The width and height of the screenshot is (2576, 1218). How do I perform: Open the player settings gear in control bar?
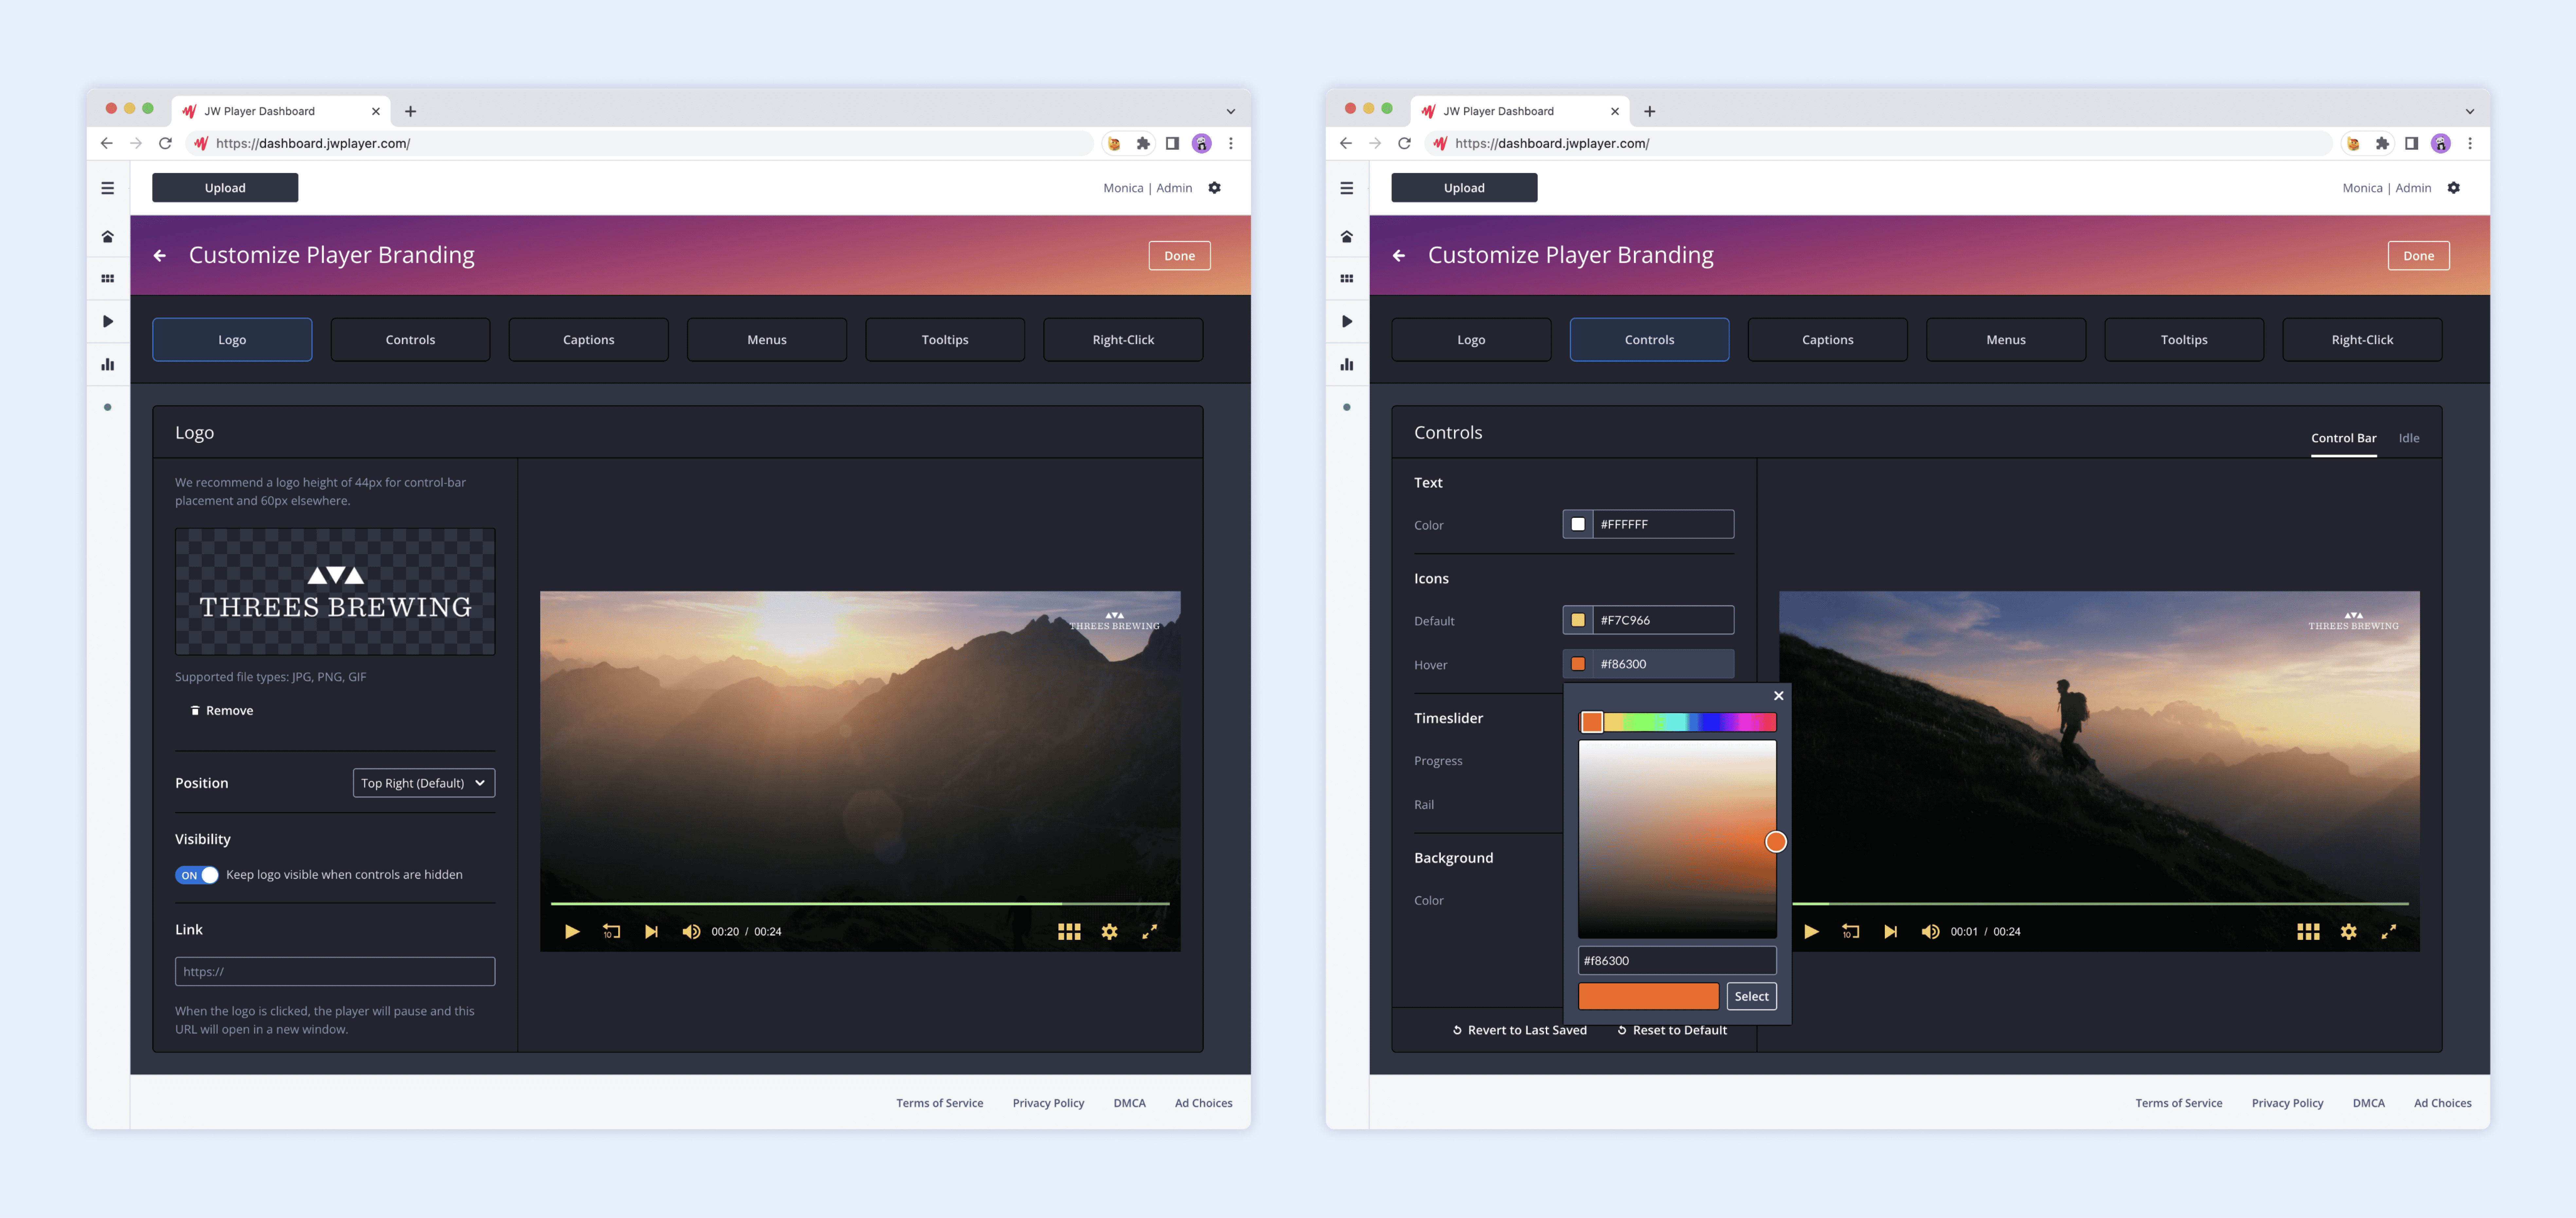(x=1110, y=931)
